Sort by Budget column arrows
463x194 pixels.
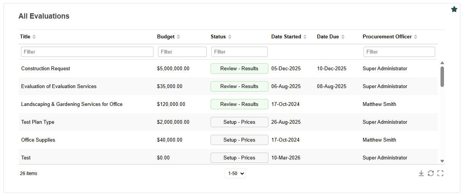(x=178, y=37)
